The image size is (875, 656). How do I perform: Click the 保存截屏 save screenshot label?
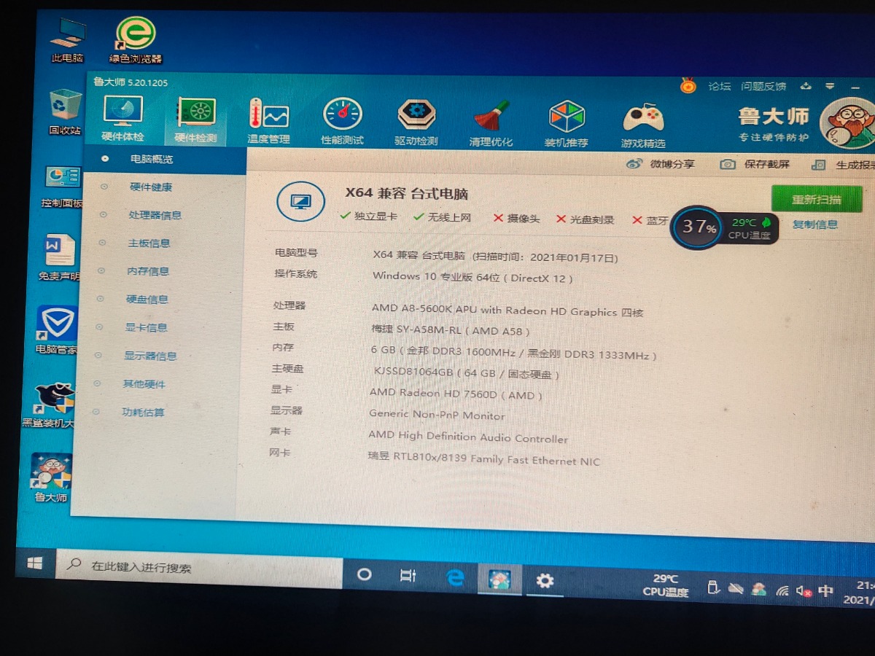[x=767, y=165]
